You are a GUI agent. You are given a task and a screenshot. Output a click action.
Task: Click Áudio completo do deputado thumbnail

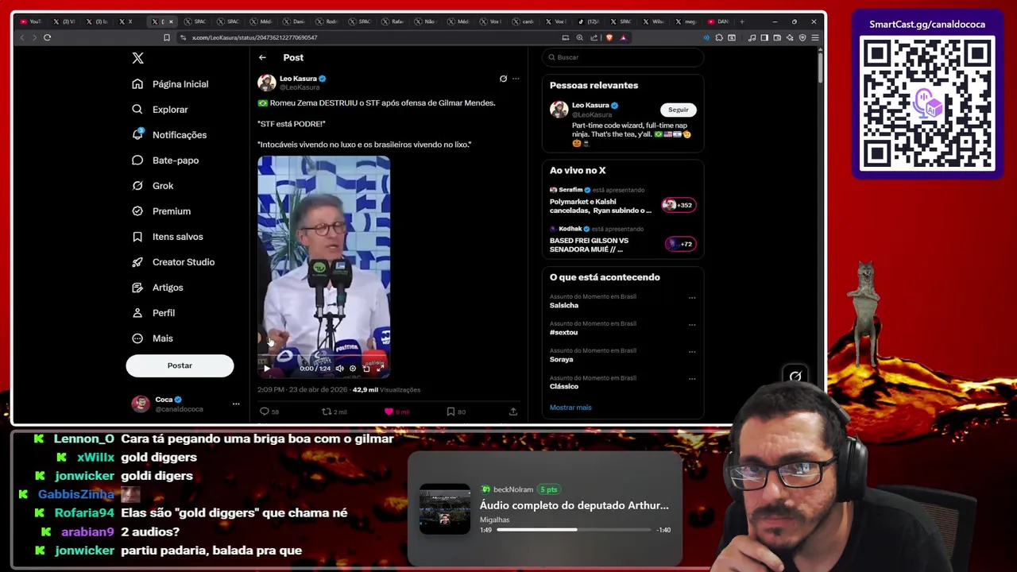coord(445,509)
